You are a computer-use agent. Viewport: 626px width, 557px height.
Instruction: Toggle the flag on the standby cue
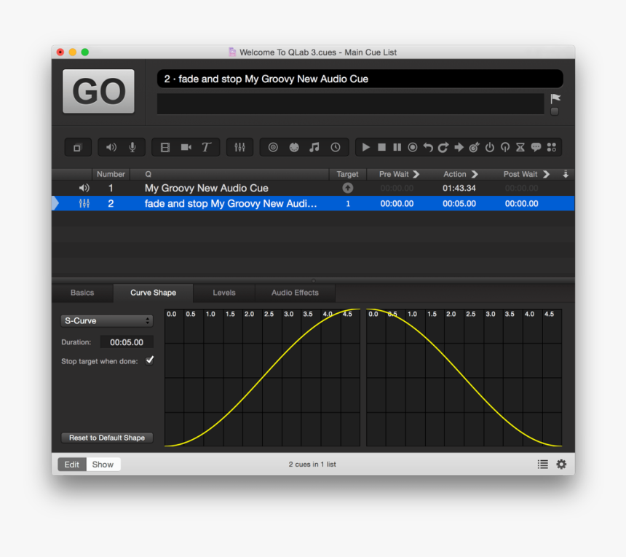(555, 97)
